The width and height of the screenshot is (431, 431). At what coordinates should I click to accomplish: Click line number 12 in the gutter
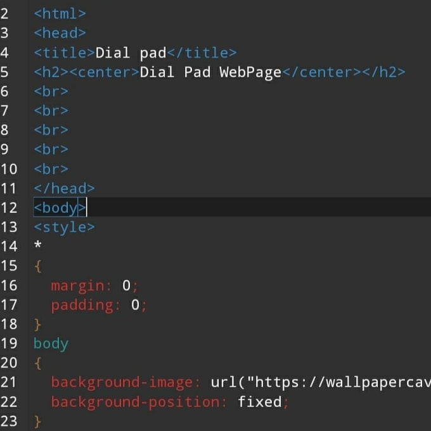point(9,207)
